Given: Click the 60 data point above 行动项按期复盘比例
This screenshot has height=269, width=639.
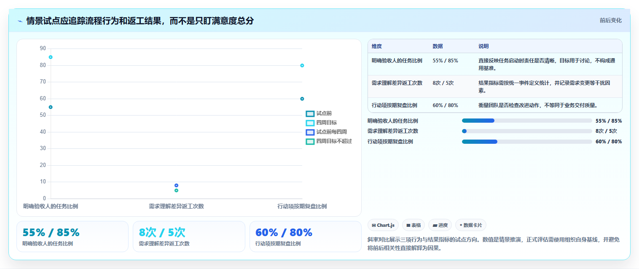Looking at the screenshot, I should click(x=302, y=99).
